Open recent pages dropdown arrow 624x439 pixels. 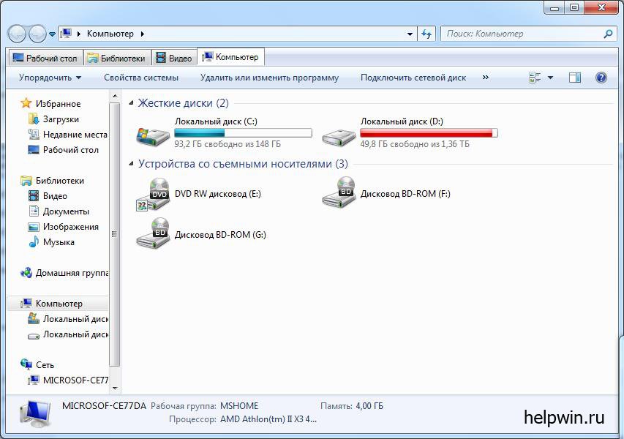click(52, 34)
